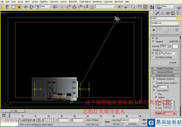Click the Align tool icon

coord(126,7)
